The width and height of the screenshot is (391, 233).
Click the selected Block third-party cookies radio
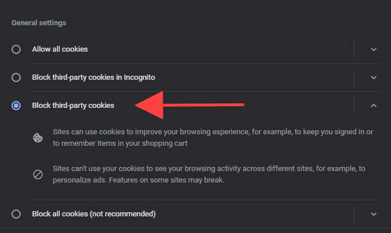(x=16, y=106)
